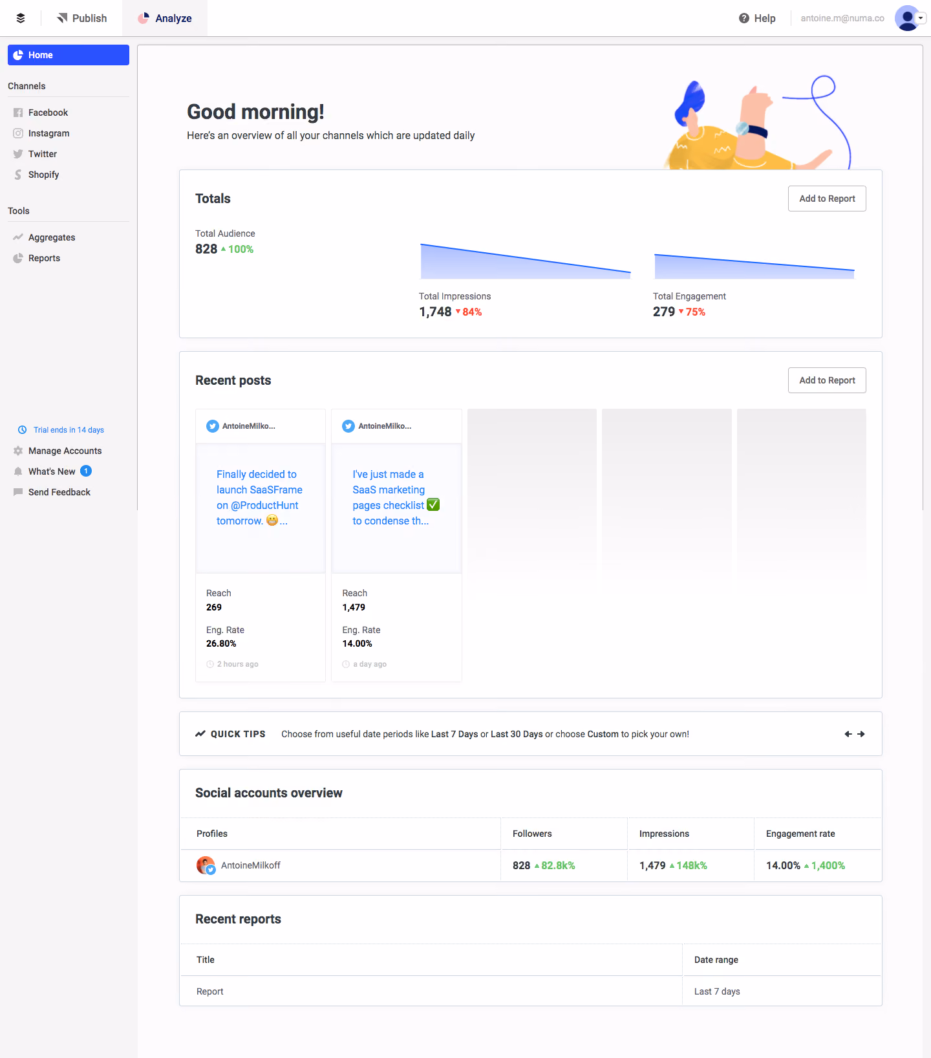Screen dimensions: 931x1058
Task: Click the Twitter bird icon in sidebar
Action: [18, 154]
